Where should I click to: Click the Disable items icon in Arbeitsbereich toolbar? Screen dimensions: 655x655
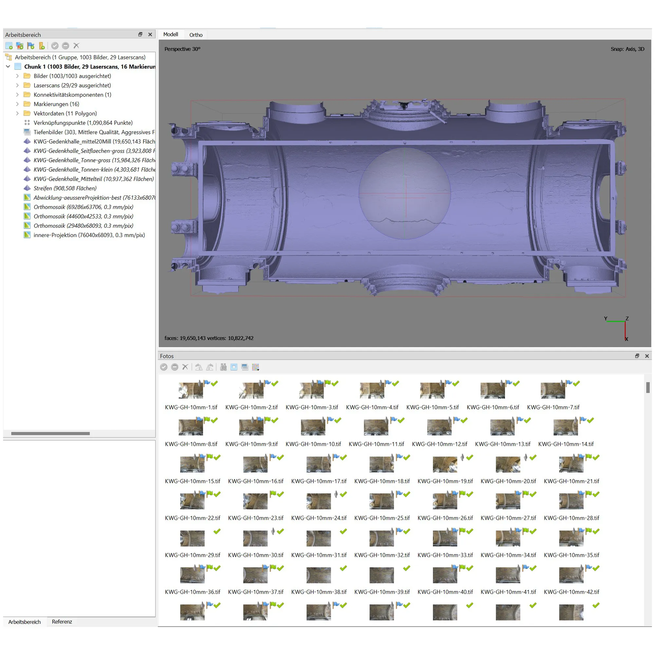[66, 46]
